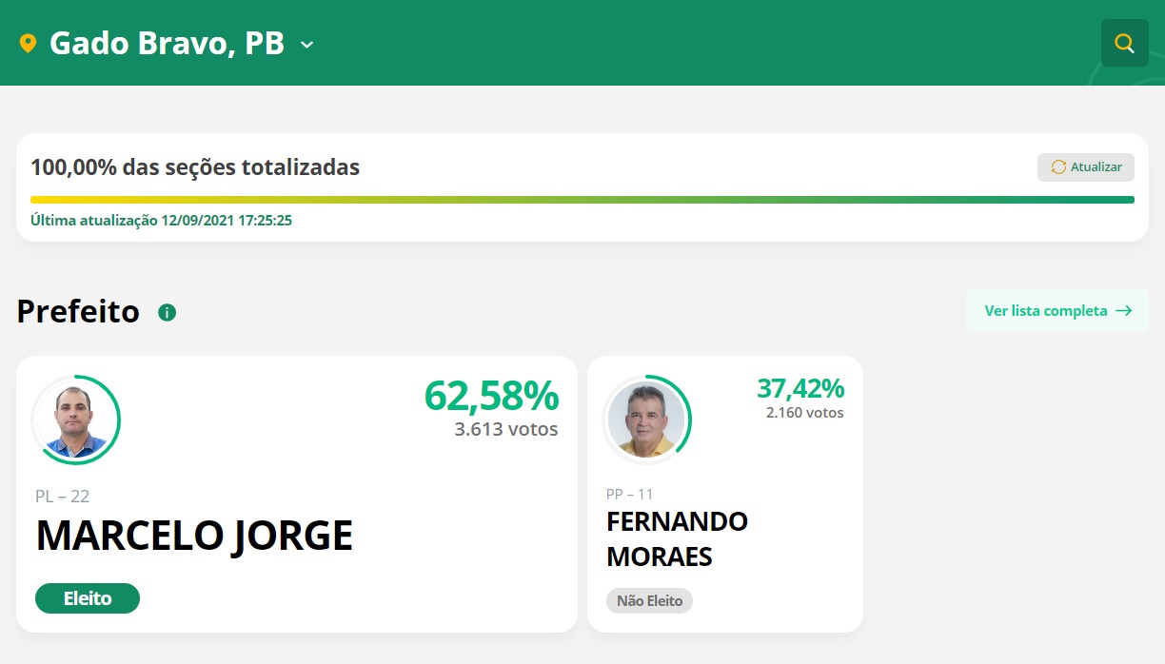Click the arrow icon in Ver lista completa
1165x664 pixels.
point(1123,311)
